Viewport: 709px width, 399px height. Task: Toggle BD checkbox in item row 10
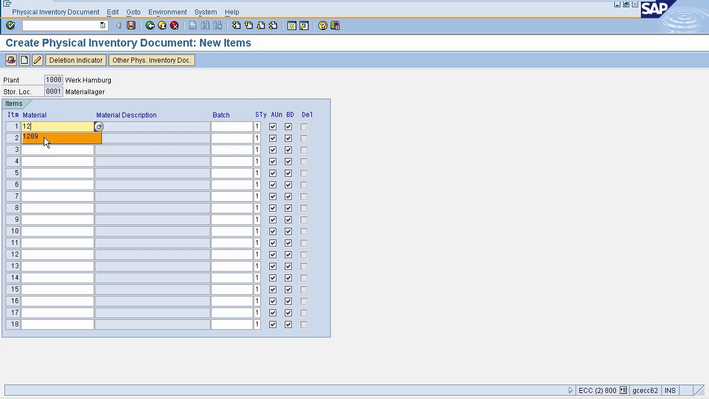point(288,232)
